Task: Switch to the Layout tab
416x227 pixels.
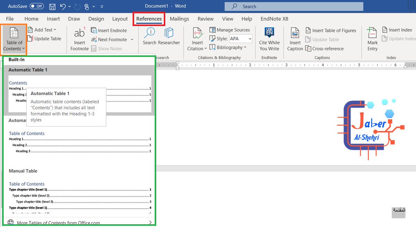Action: pos(120,19)
